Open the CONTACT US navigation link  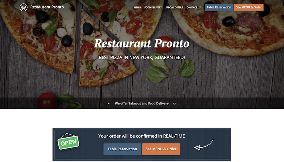coord(193,7)
